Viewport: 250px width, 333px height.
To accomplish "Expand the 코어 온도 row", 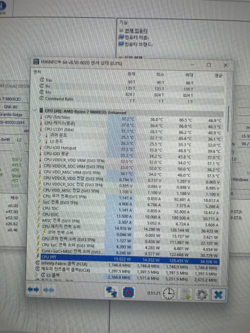I will tap(40, 135).
